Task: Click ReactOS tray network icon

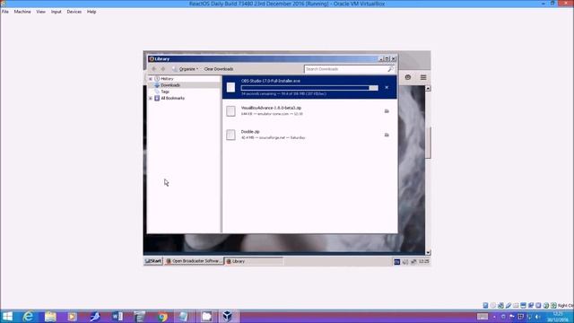Action: click(x=413, y=261)
